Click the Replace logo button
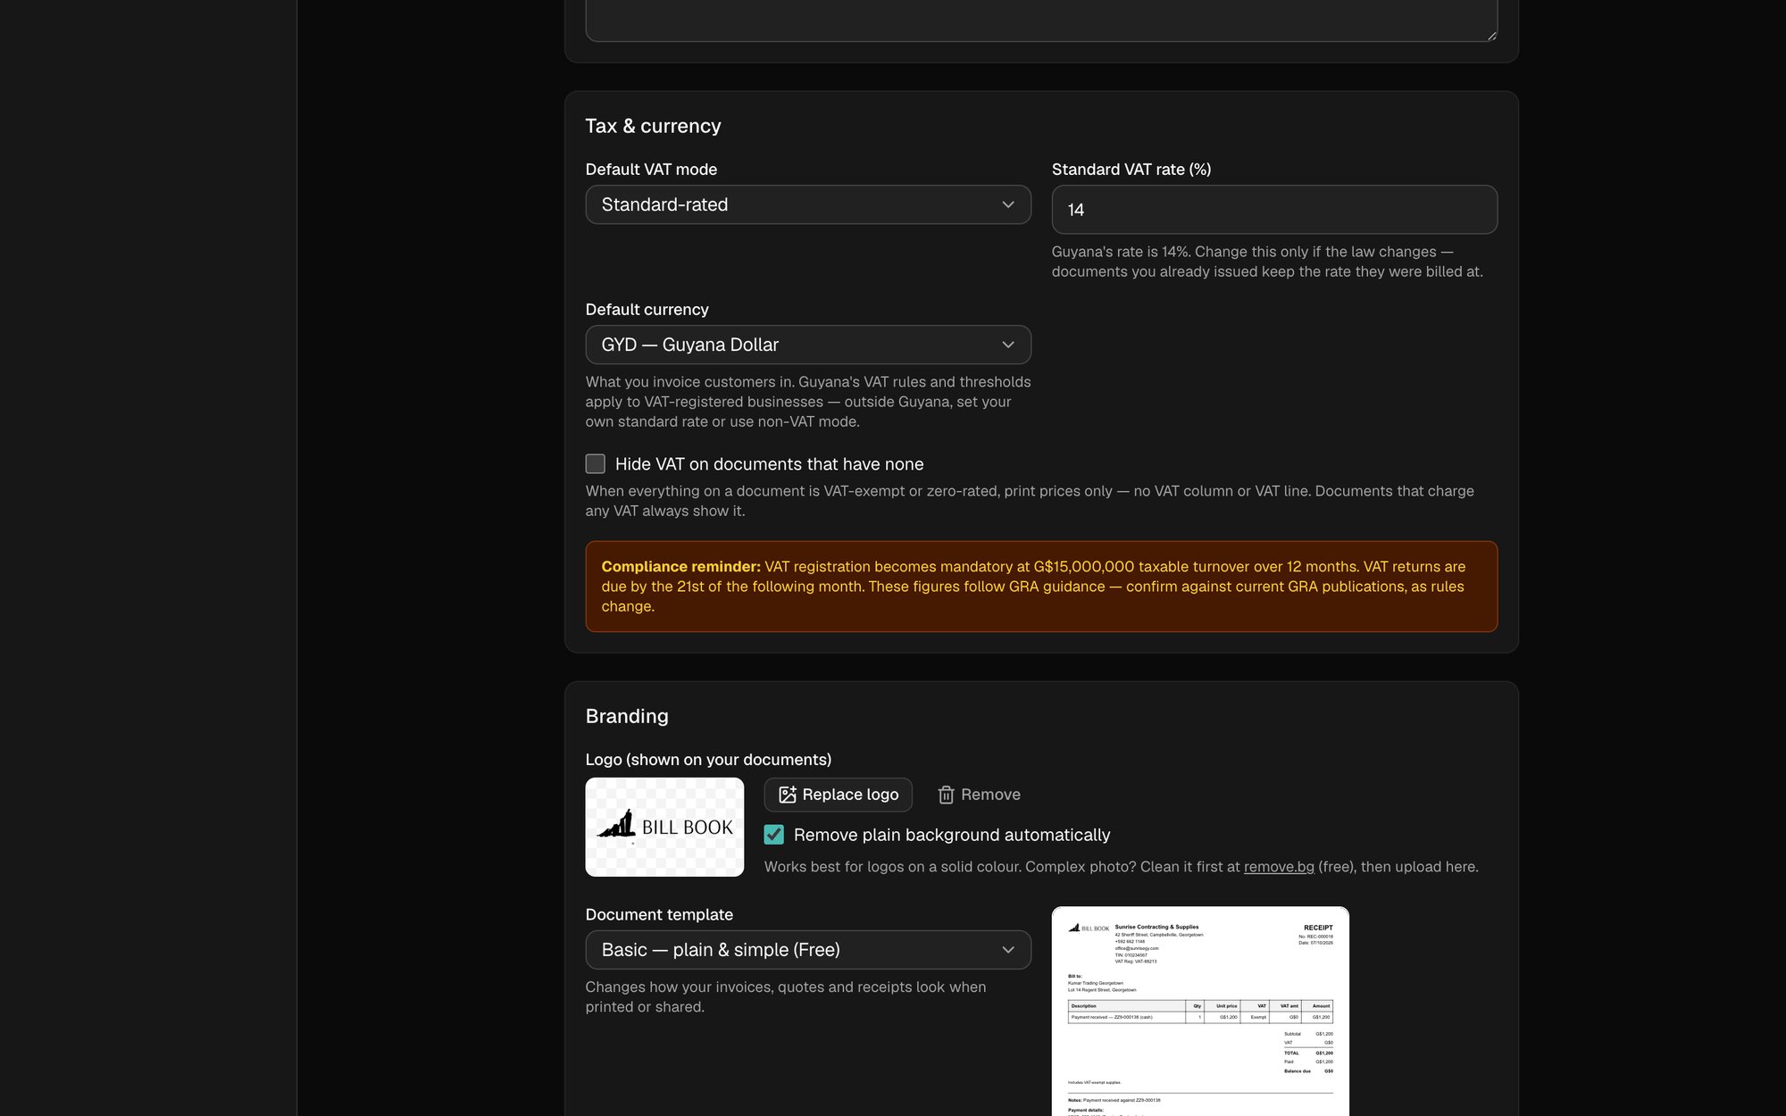Viewport: 1786px width, 1116px height. [839, 795]
